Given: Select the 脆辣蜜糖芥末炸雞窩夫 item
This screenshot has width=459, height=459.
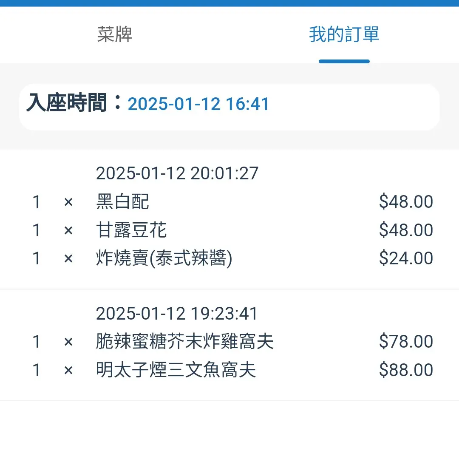Looking at the screenshot, I should (185, 342).
